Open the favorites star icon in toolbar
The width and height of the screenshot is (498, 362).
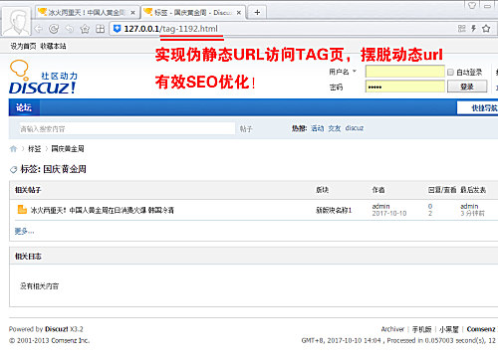[x=85, y=29]
